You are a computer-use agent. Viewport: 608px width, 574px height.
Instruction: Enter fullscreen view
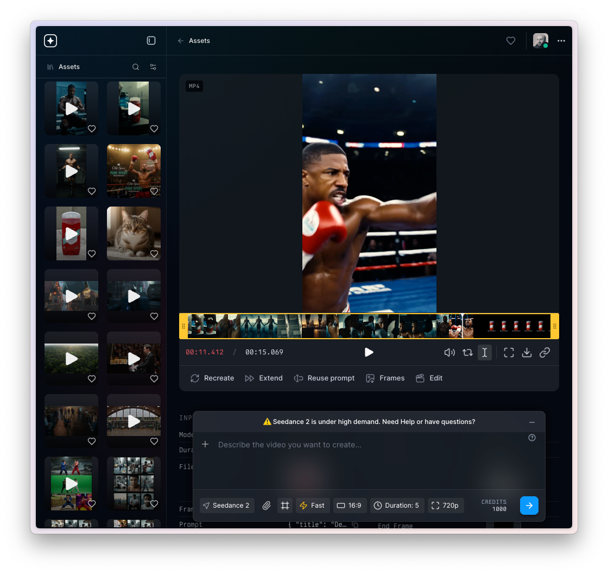coord(509,353)
